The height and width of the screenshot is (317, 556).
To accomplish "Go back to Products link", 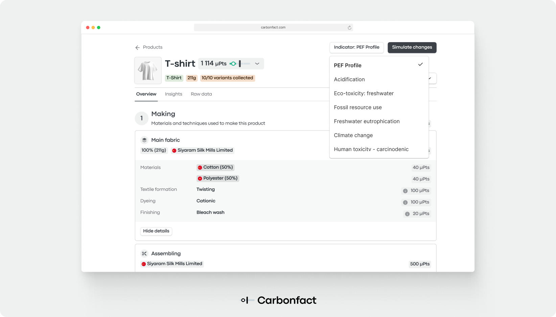I will pyautogui.click(x=153, y=47).
